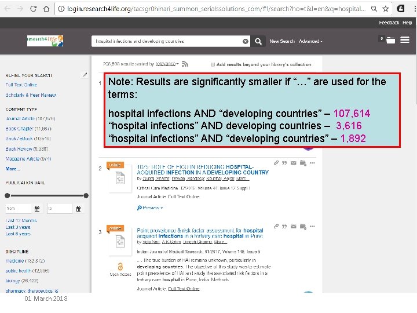Open the saved items folder icon

pyautogui.click(x=390, y=40)
